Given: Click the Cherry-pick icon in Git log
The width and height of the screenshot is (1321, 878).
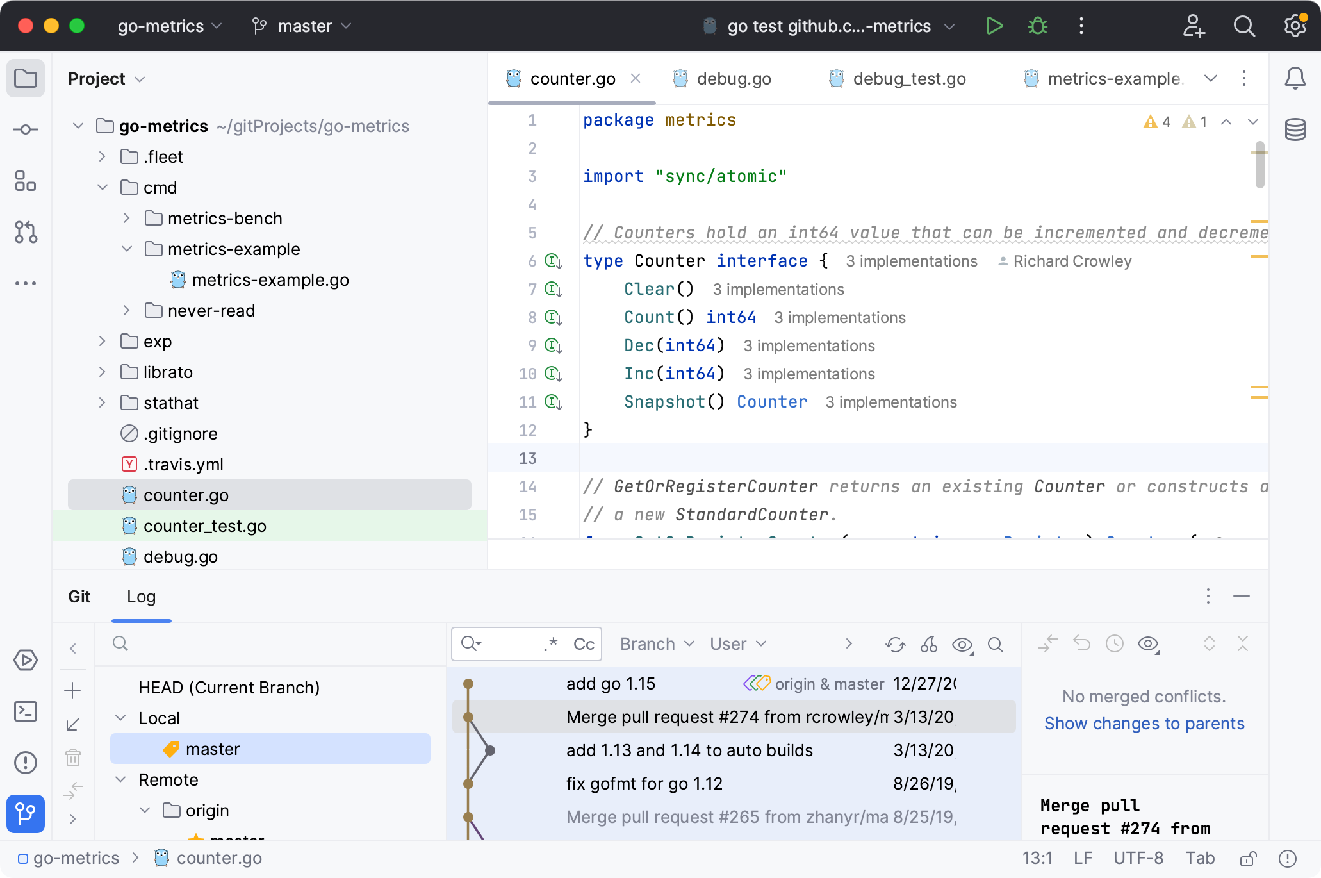Looking at the screenshot, I should click(x=929, y=644).
